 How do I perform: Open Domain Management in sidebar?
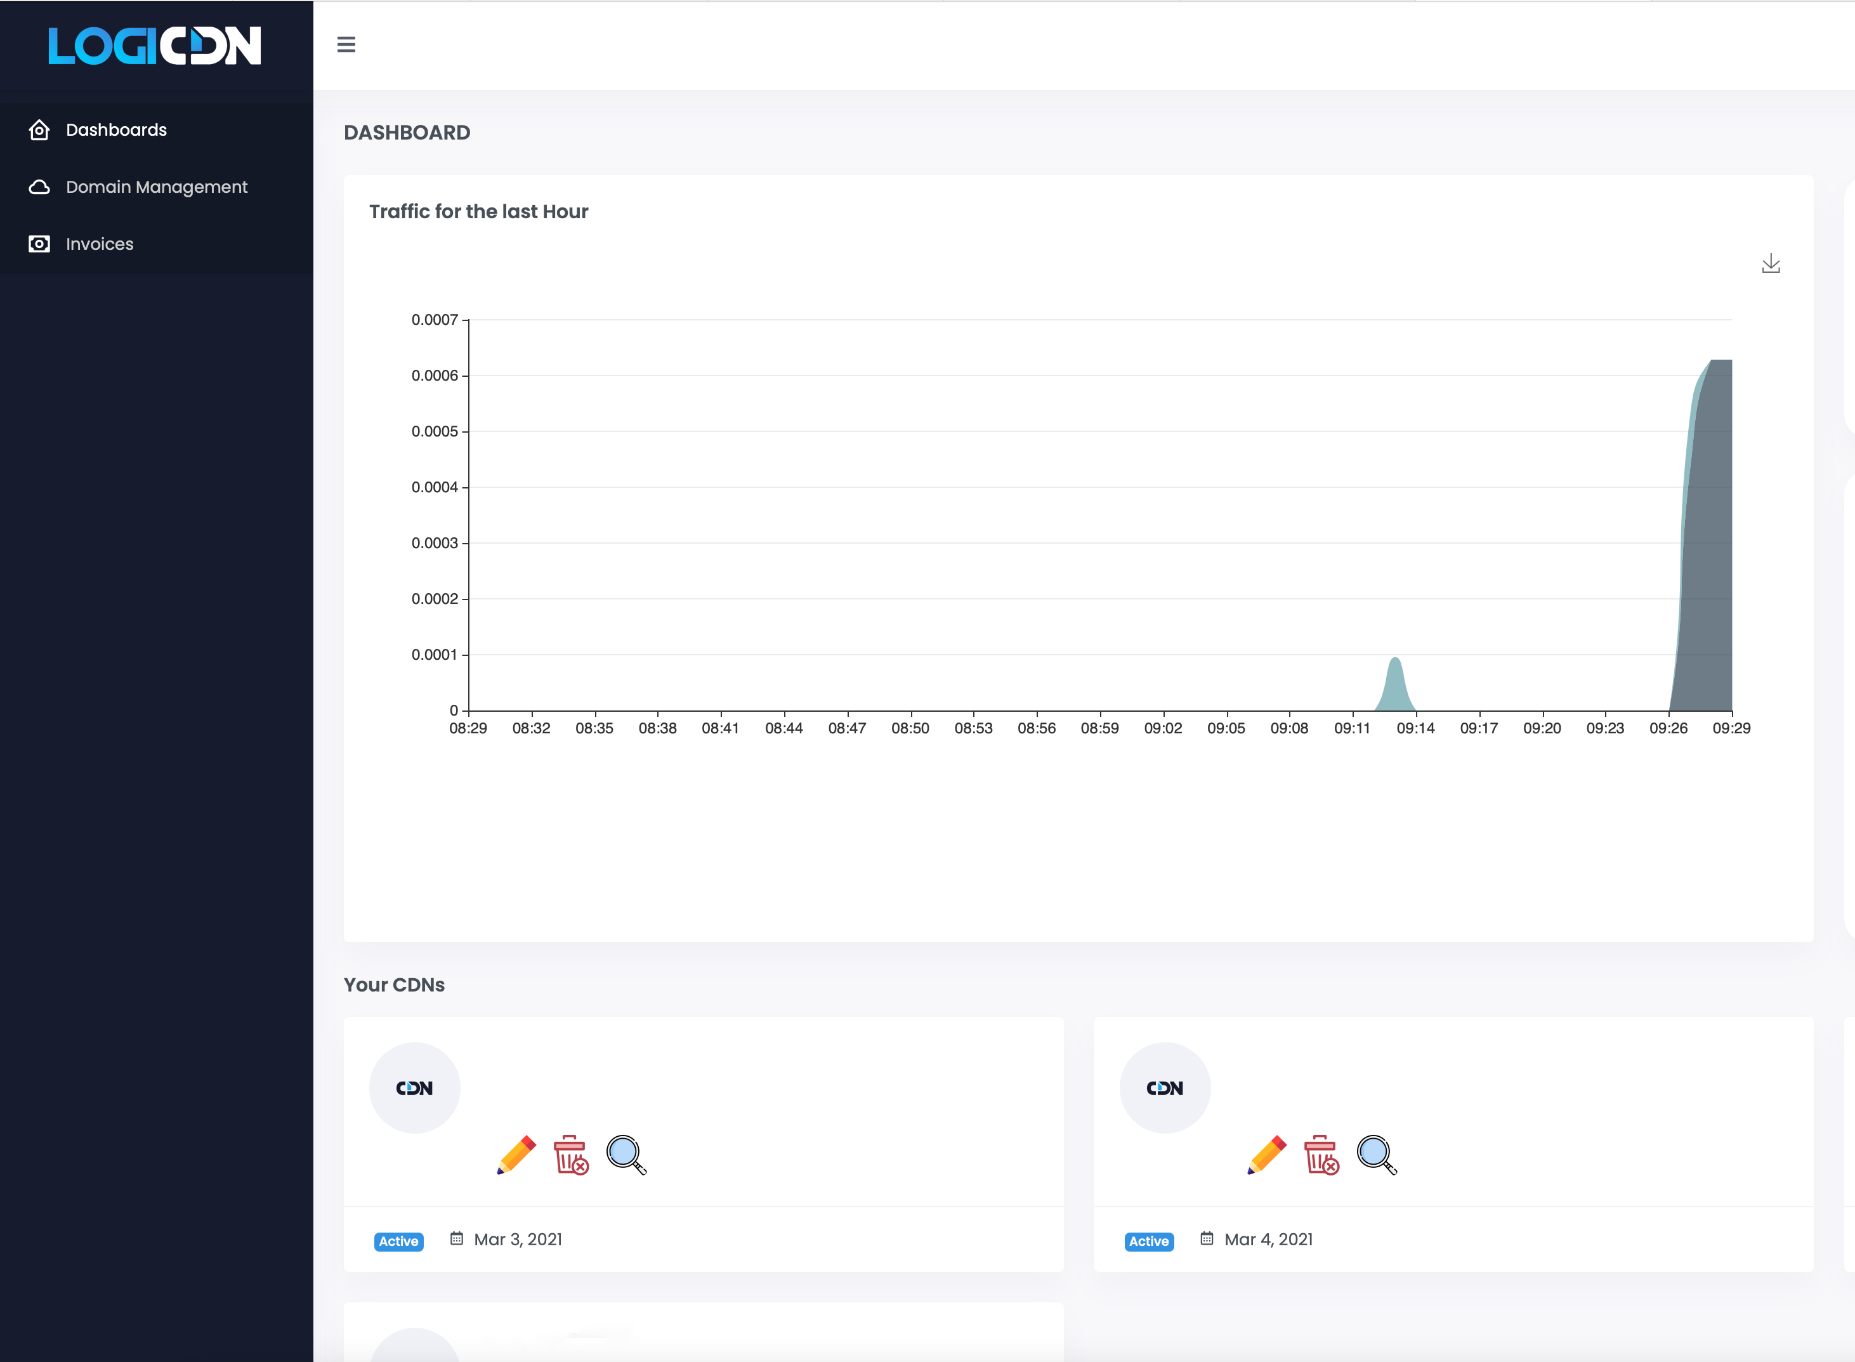pos(157,187)
